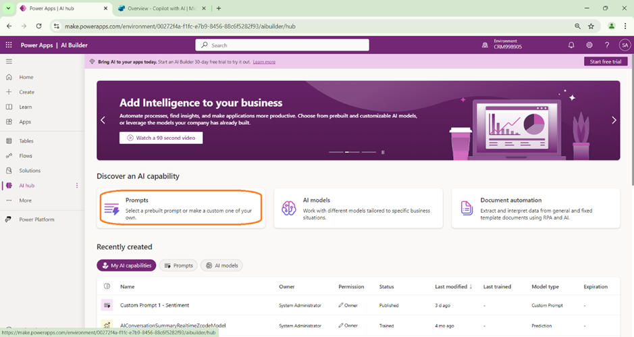Click the notifications bell icon
634x337 pixels.
point(571,45)
